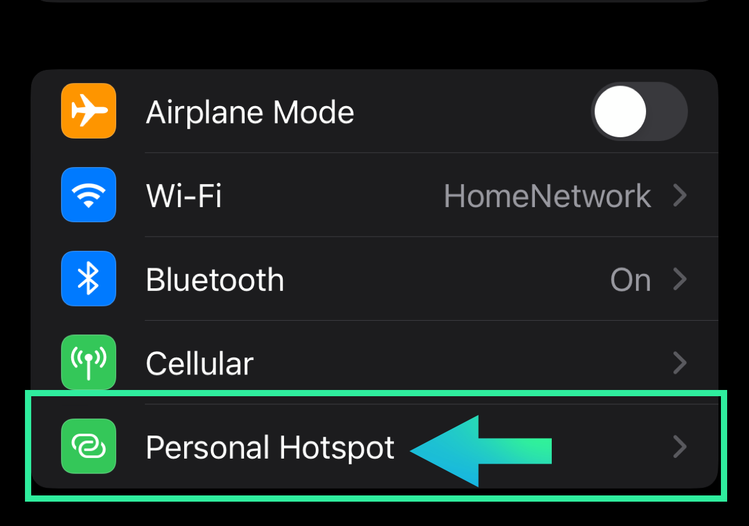Tap the Bluetooth symbol icon

pyautogui.click(x=89, y=278)
